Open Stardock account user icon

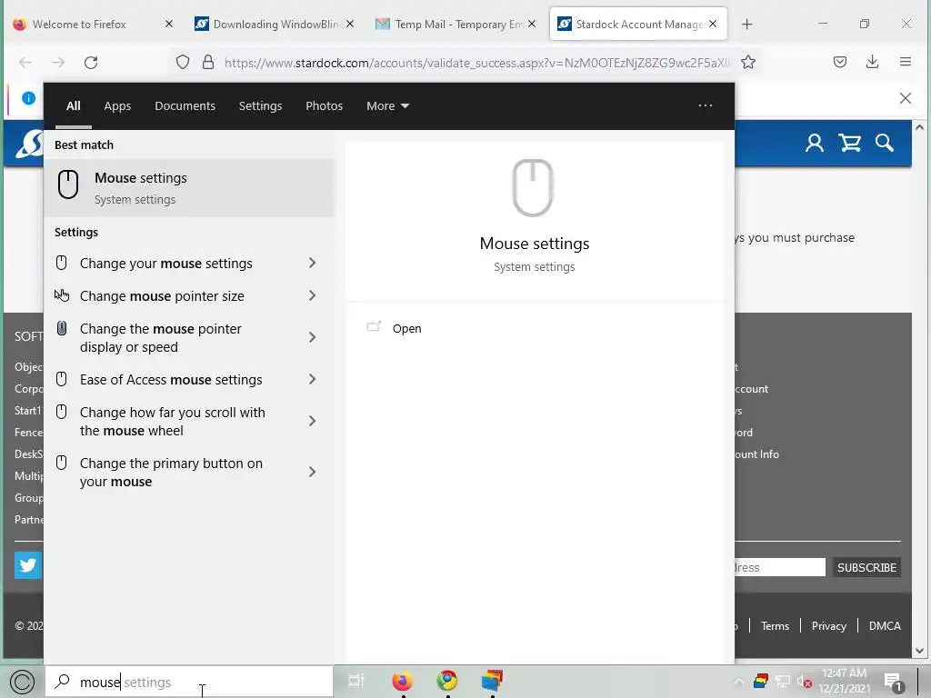point(815,143)
